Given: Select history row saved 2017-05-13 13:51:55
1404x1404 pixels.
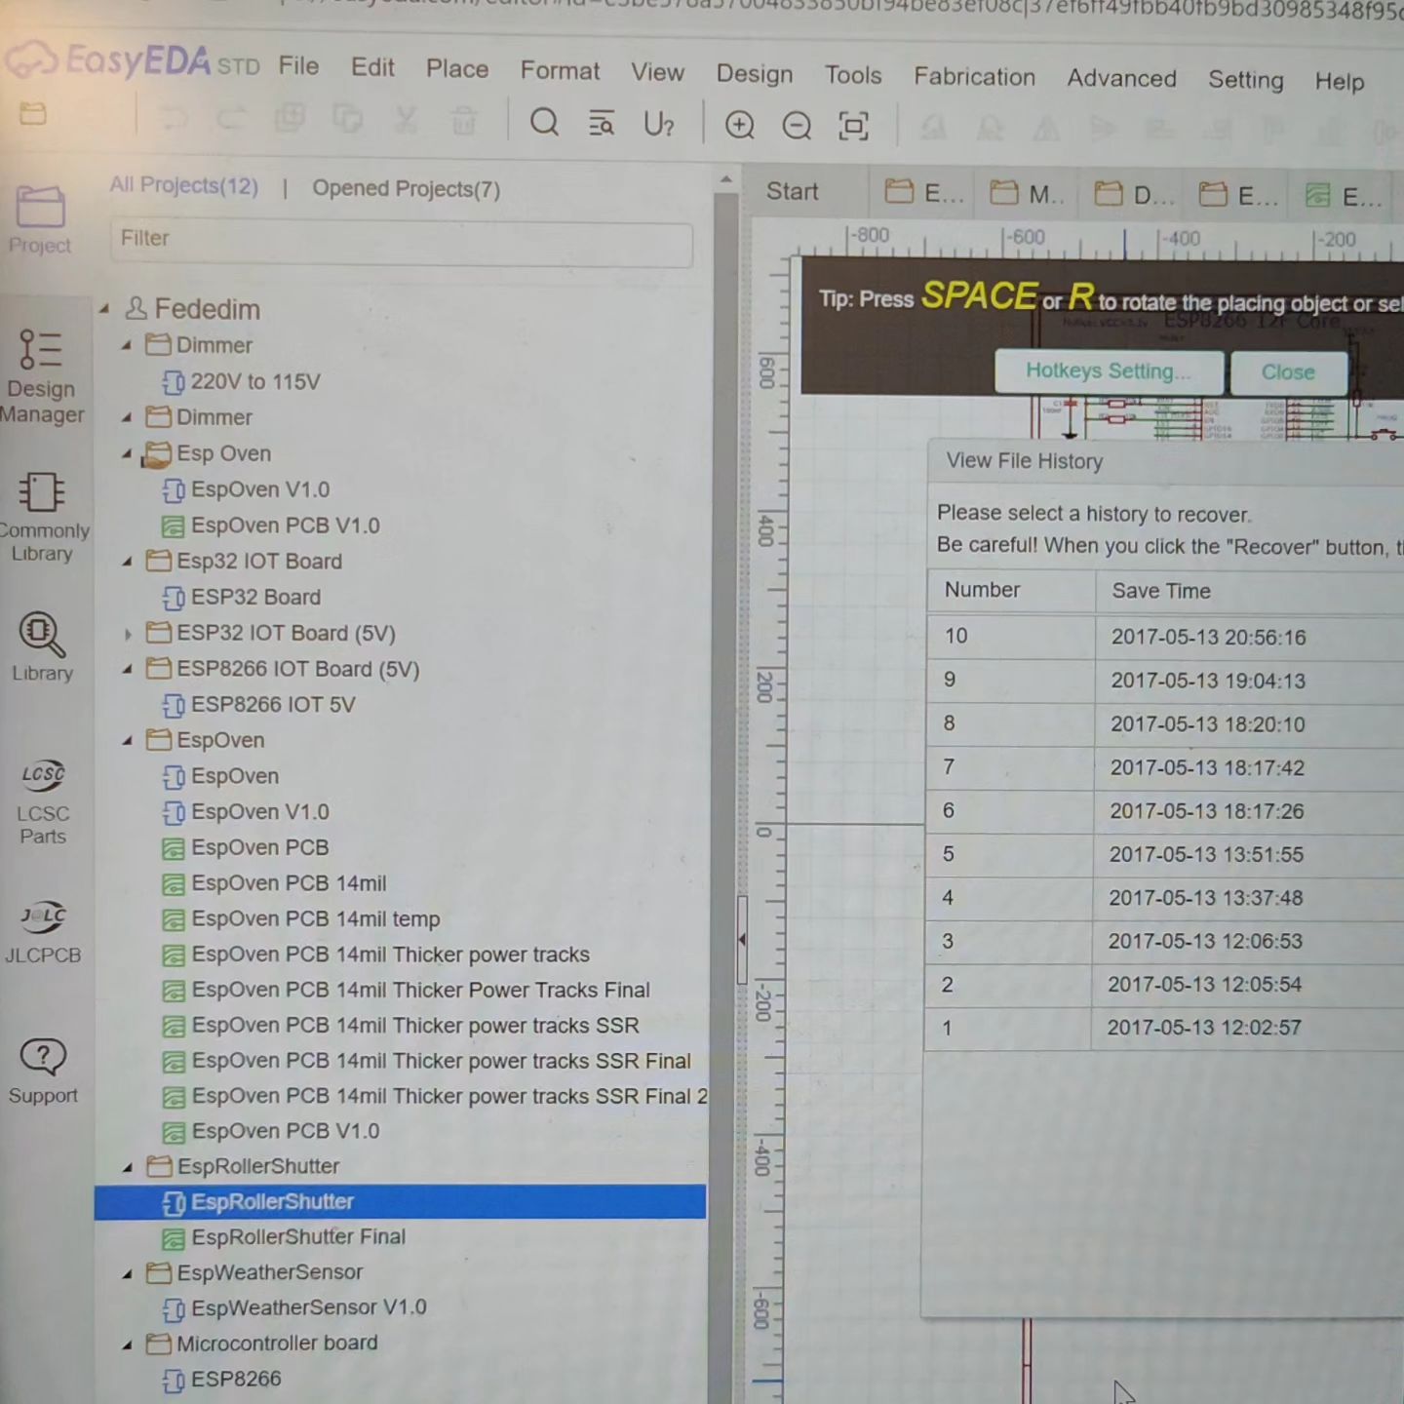Looking at the screenshot, I should (x=1164, y=855).
